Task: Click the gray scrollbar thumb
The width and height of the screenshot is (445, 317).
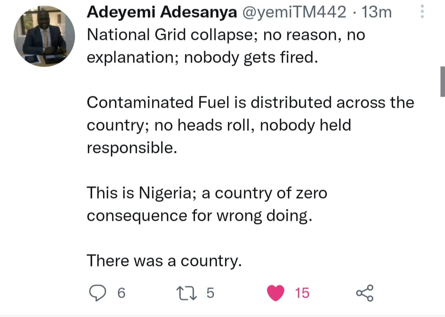Action: (442, 81)
